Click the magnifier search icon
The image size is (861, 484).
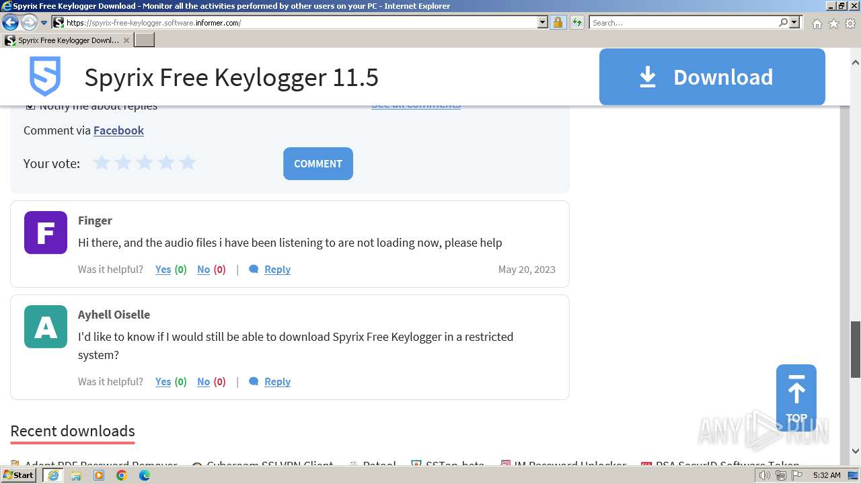(783, 23)
